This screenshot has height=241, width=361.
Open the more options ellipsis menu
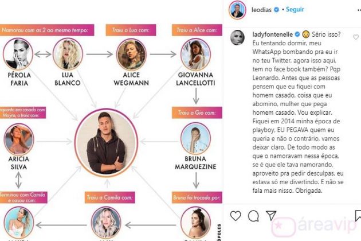[359, 10]
